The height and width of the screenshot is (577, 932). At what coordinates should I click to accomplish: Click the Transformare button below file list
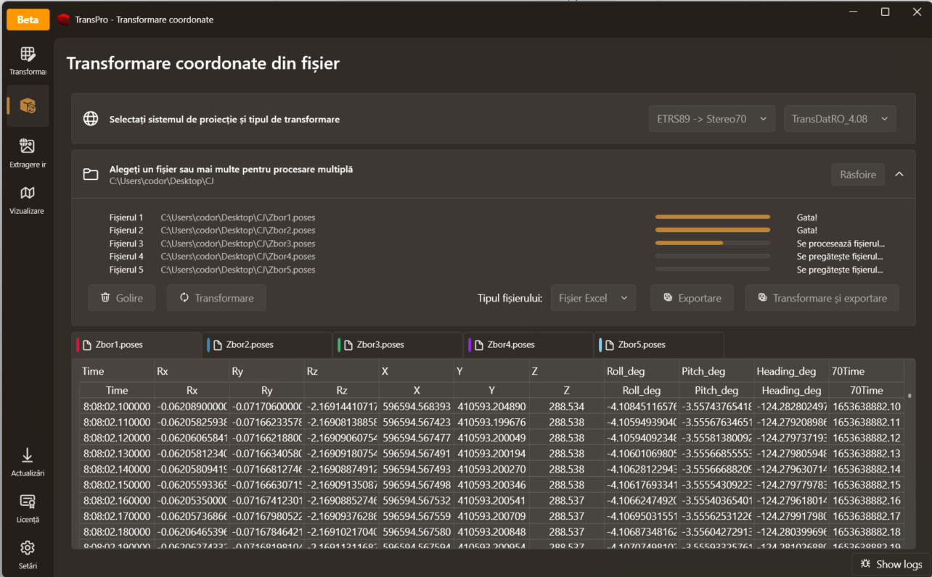point(216,298)
